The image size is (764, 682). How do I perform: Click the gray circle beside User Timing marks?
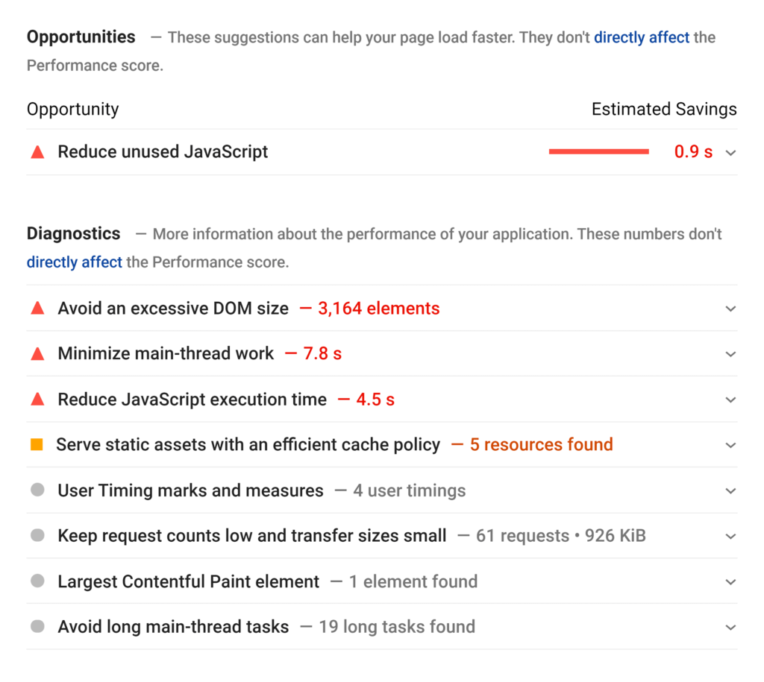tap(37, 490)
